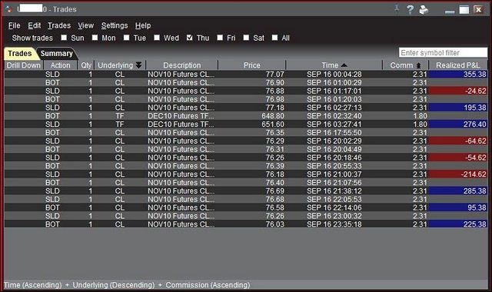Select the 285.38 realized P&L cell
The width and height of the screenshot is (492, 292).
click(458, 191)
